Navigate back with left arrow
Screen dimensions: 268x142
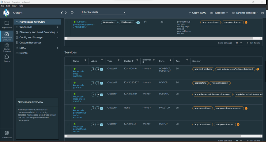point(62,13)
